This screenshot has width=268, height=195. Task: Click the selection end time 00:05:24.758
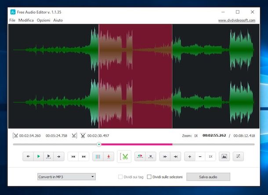point(56,136)
